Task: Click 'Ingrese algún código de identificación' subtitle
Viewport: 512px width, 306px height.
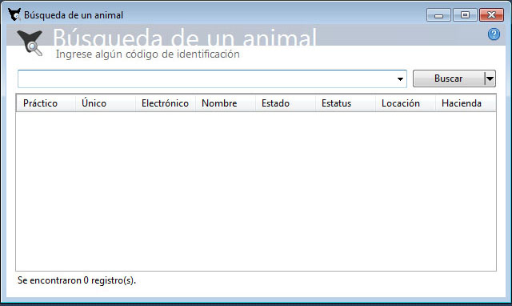Action: click(x=147, y=54)
